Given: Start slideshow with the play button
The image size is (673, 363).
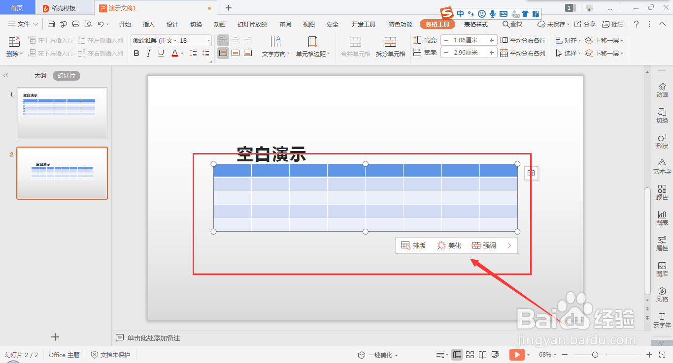Looking at the screenshot, I should click(x=517, y=354).
